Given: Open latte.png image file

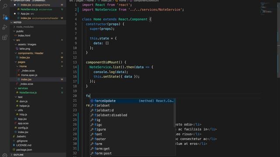Looking at the screenshot, I should 24,48.
